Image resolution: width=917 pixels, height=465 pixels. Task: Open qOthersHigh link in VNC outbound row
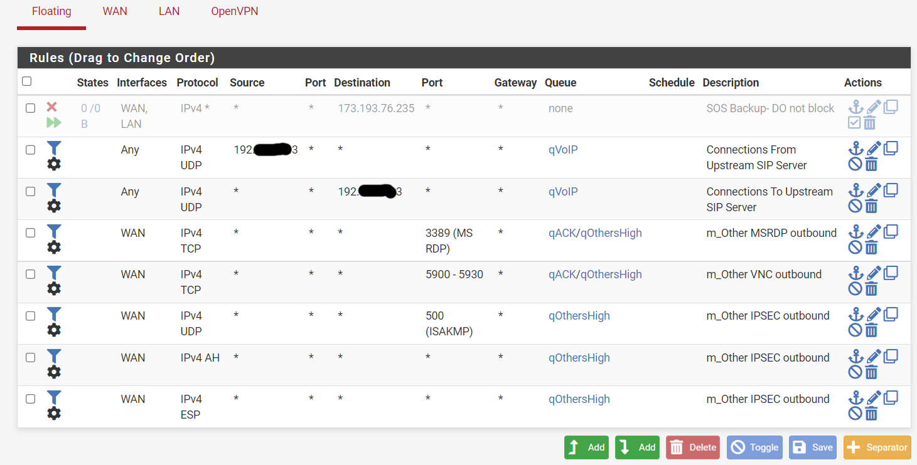pyautogui.click(x=611, y=274)
